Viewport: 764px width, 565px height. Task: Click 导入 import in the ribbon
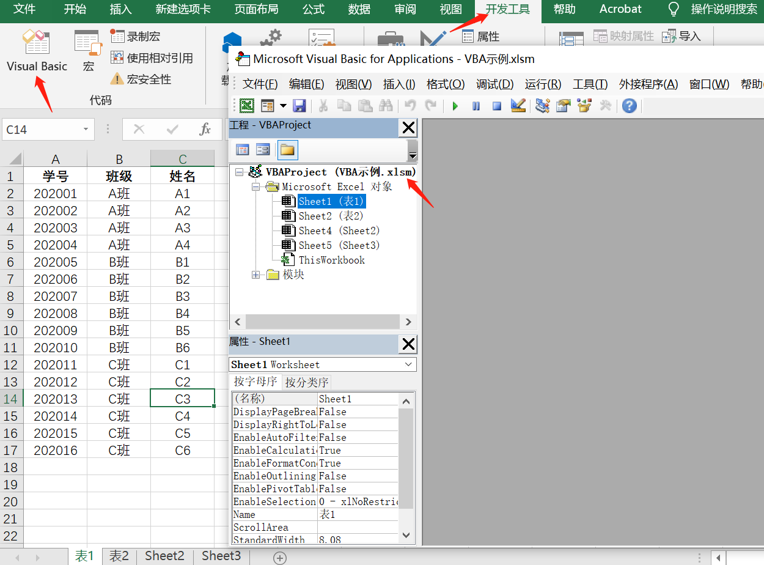681,36
